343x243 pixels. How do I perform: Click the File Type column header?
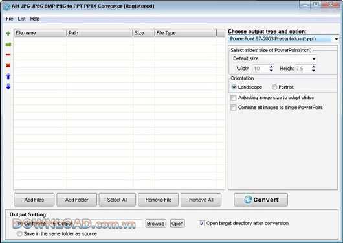pos(186,33)
